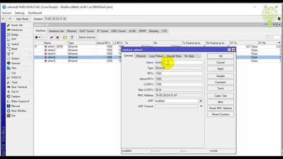Image resolution: width=283 pixels, height=159 pixels.
Task: Switch to VLAN tab
Action: click(132, 31)
